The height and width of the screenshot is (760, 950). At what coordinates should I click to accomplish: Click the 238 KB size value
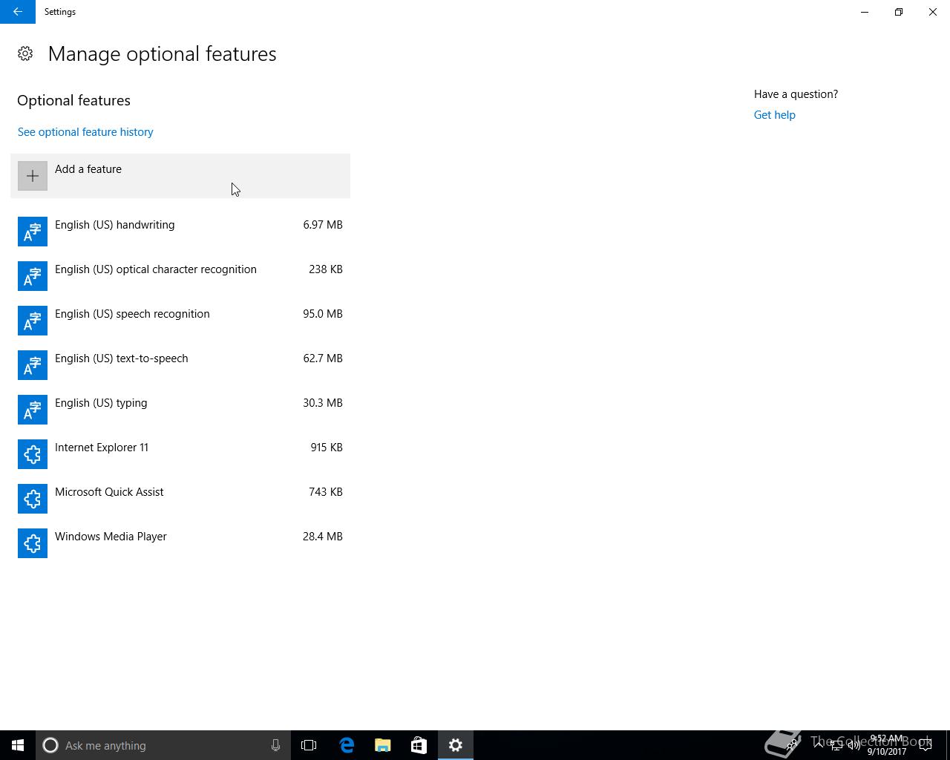point(326,269)
